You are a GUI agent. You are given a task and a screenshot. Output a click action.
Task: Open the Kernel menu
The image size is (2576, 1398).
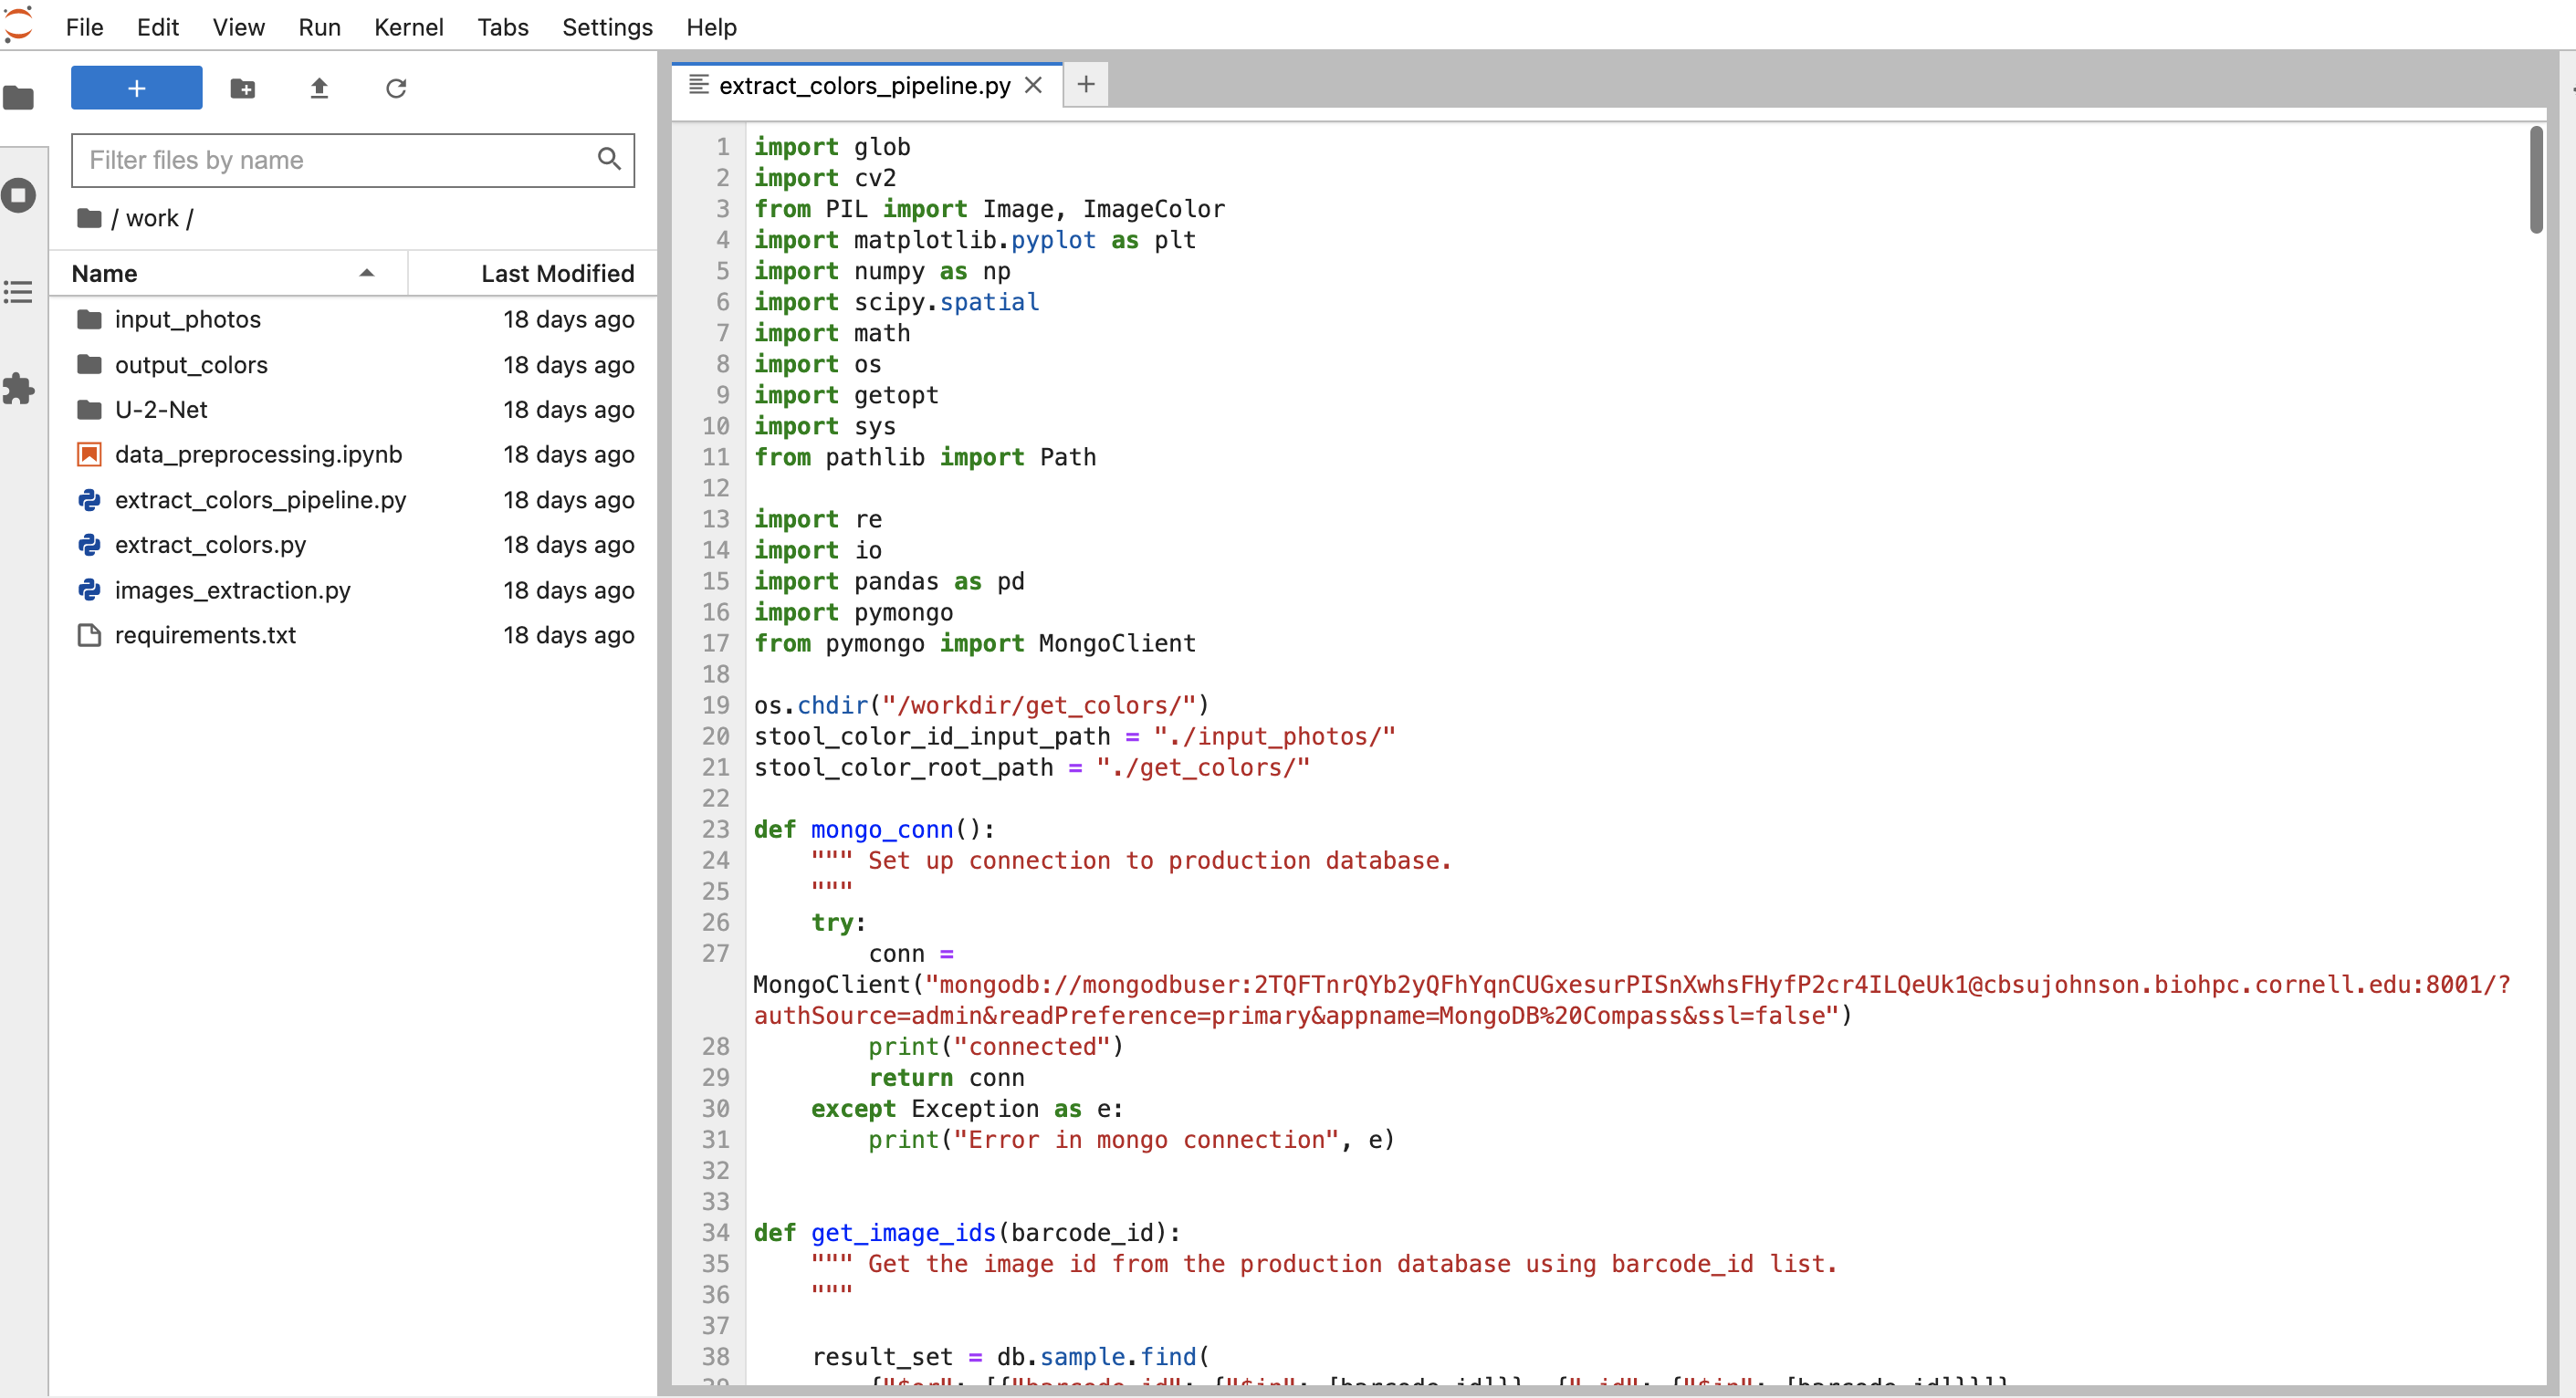point(408,27)
